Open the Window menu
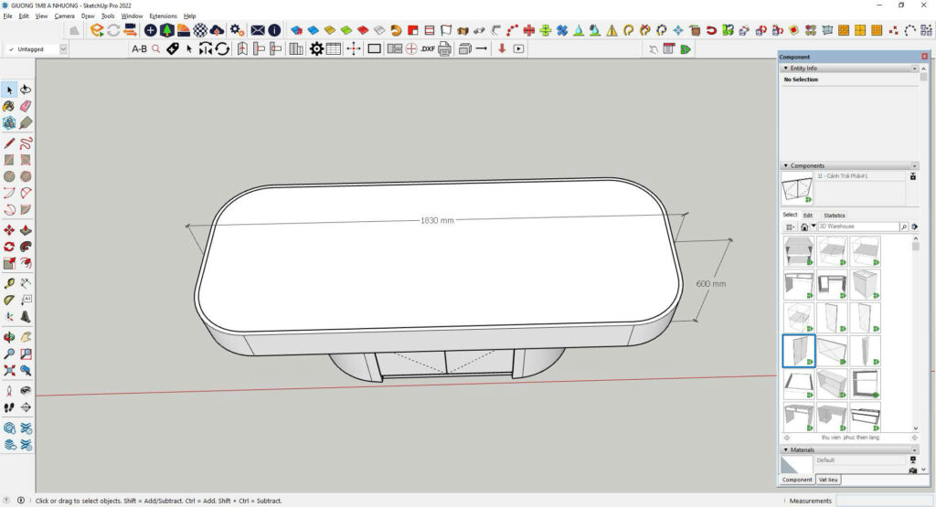Screen dimensions: 936x507 (x=132, y=16)
